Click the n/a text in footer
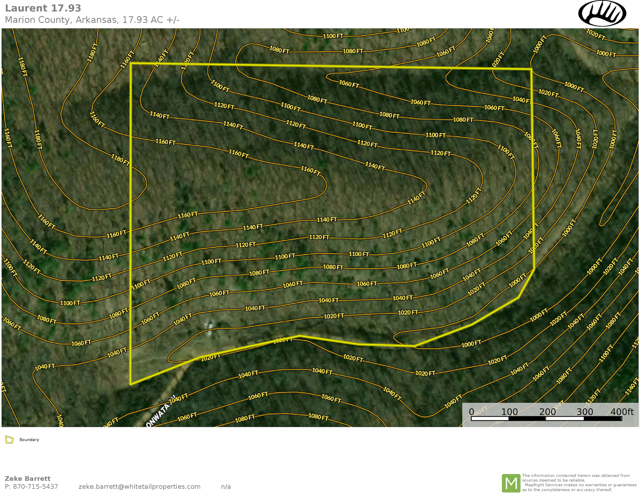This screenshot has width=641, height=495. (226, 486)
